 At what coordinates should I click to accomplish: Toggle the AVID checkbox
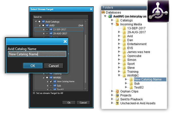click(43, 25)
